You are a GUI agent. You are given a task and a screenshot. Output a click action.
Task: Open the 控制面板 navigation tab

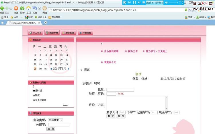point(85,33)
